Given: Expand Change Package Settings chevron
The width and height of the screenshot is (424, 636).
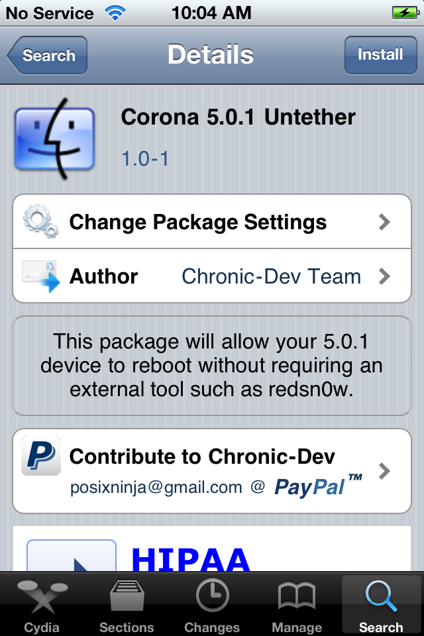Looking at the screenshot, I should point(384,222).
